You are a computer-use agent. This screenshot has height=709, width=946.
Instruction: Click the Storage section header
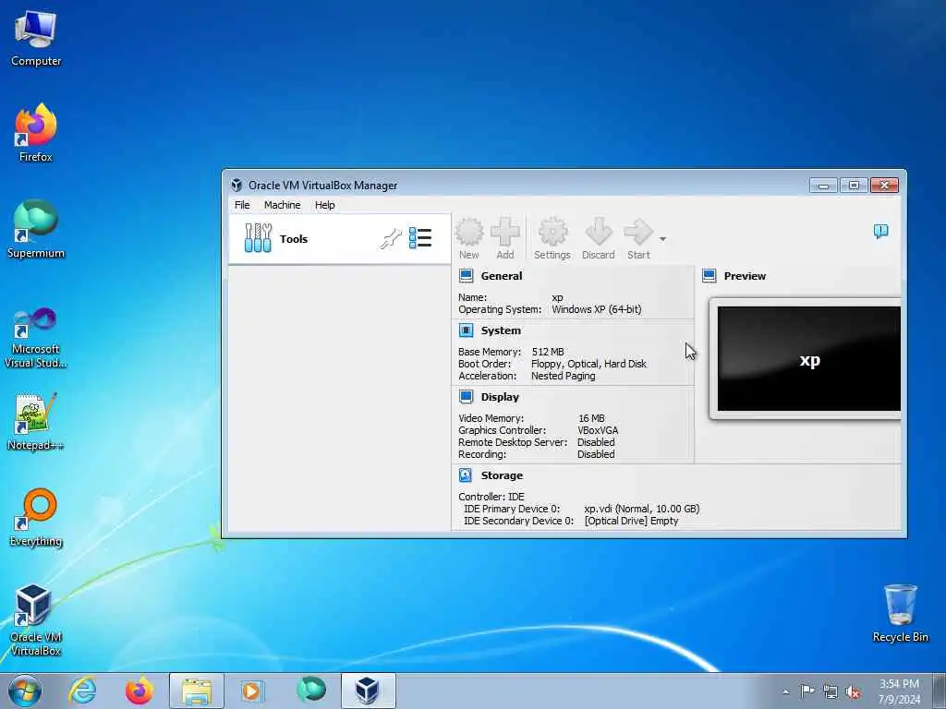[x=502, y=475]
